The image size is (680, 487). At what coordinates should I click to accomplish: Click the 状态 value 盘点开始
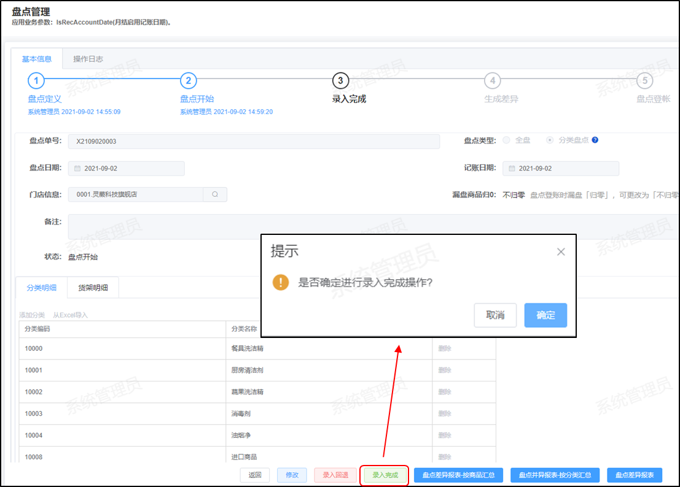(83, 257)
